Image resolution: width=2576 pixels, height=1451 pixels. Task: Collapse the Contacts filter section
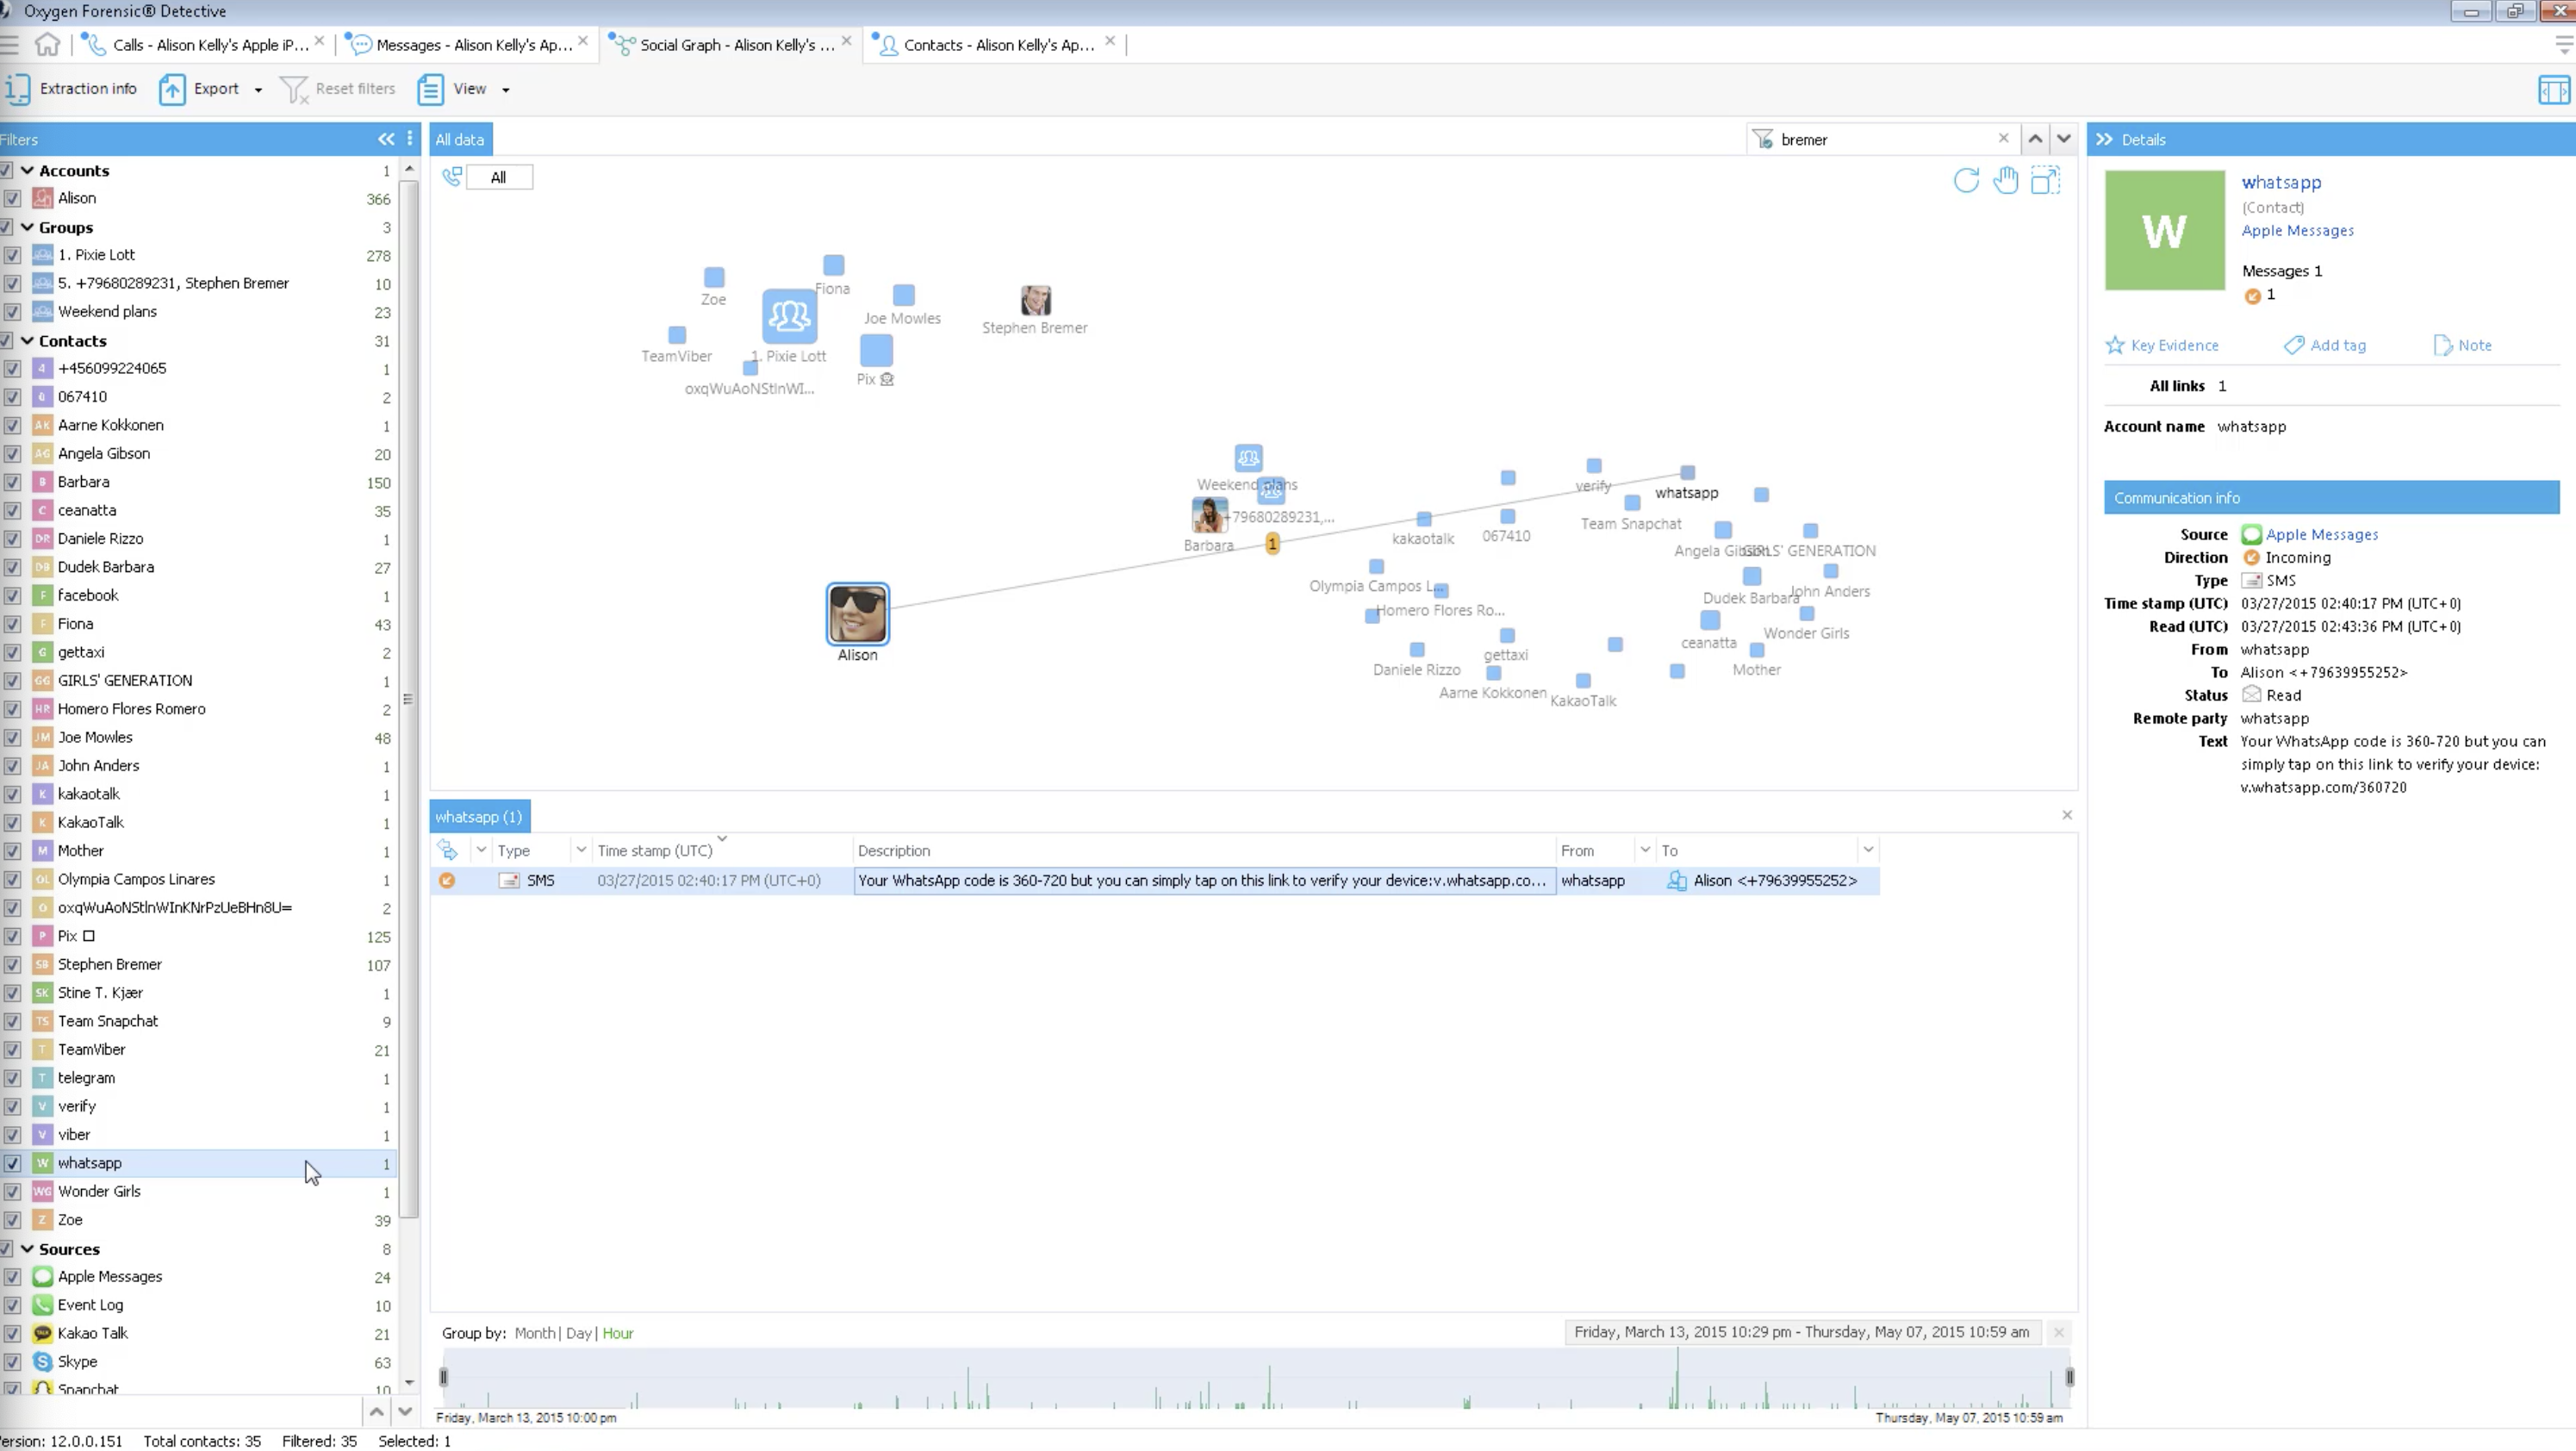point(27,340)
